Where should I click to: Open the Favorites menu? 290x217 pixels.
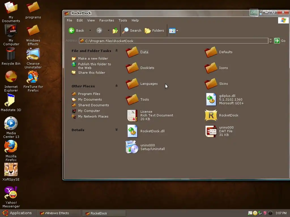106,20
